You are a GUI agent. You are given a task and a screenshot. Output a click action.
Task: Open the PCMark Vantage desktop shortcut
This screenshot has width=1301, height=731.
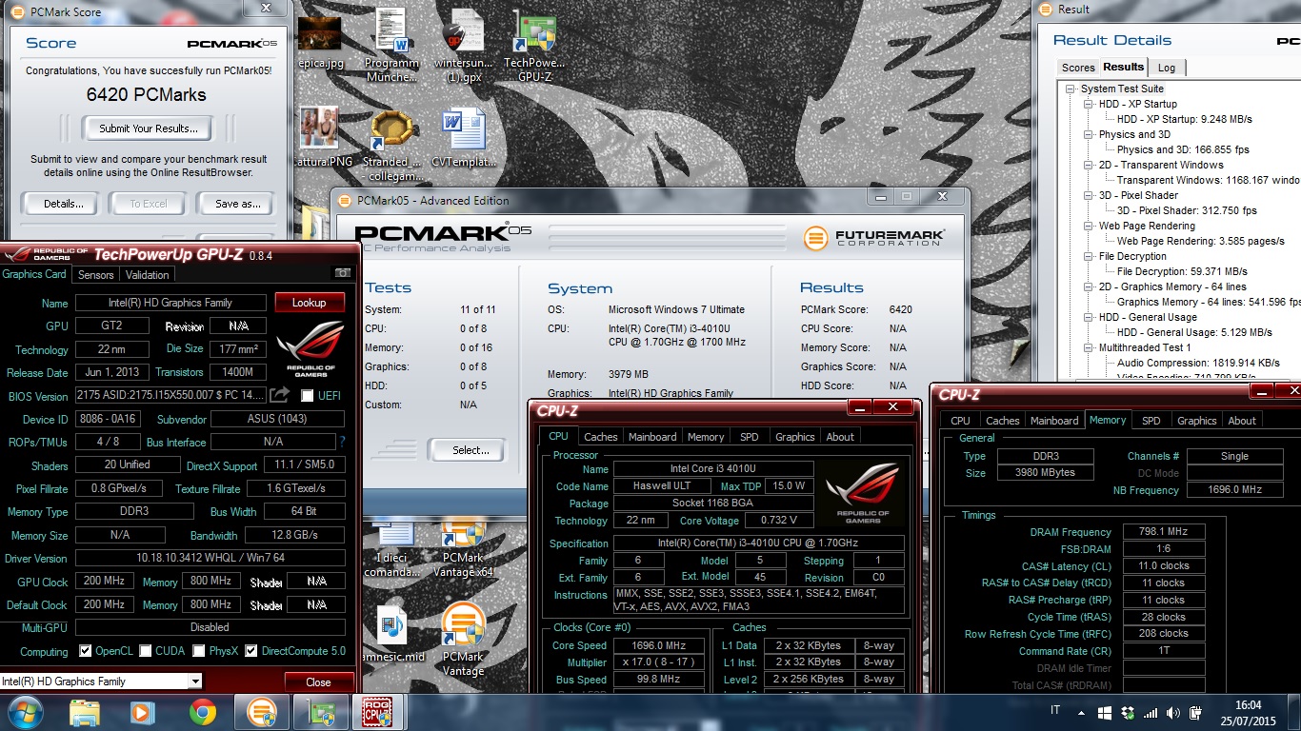point(463,640)
